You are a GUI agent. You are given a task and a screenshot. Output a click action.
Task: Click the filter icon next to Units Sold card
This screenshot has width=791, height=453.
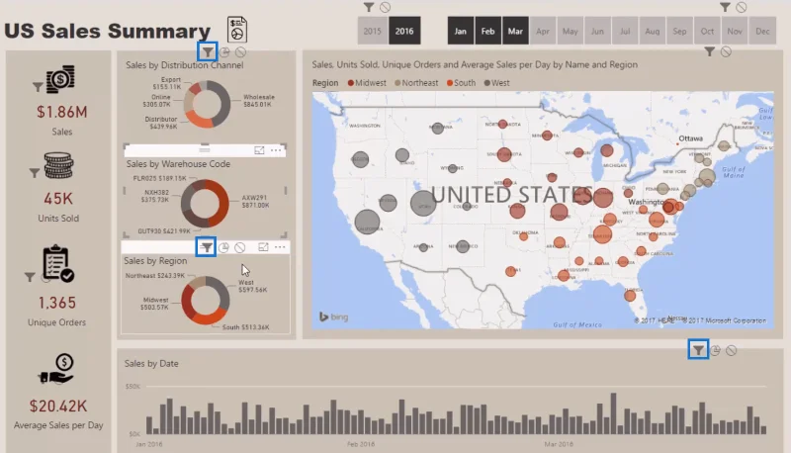[x=34, y=173]
